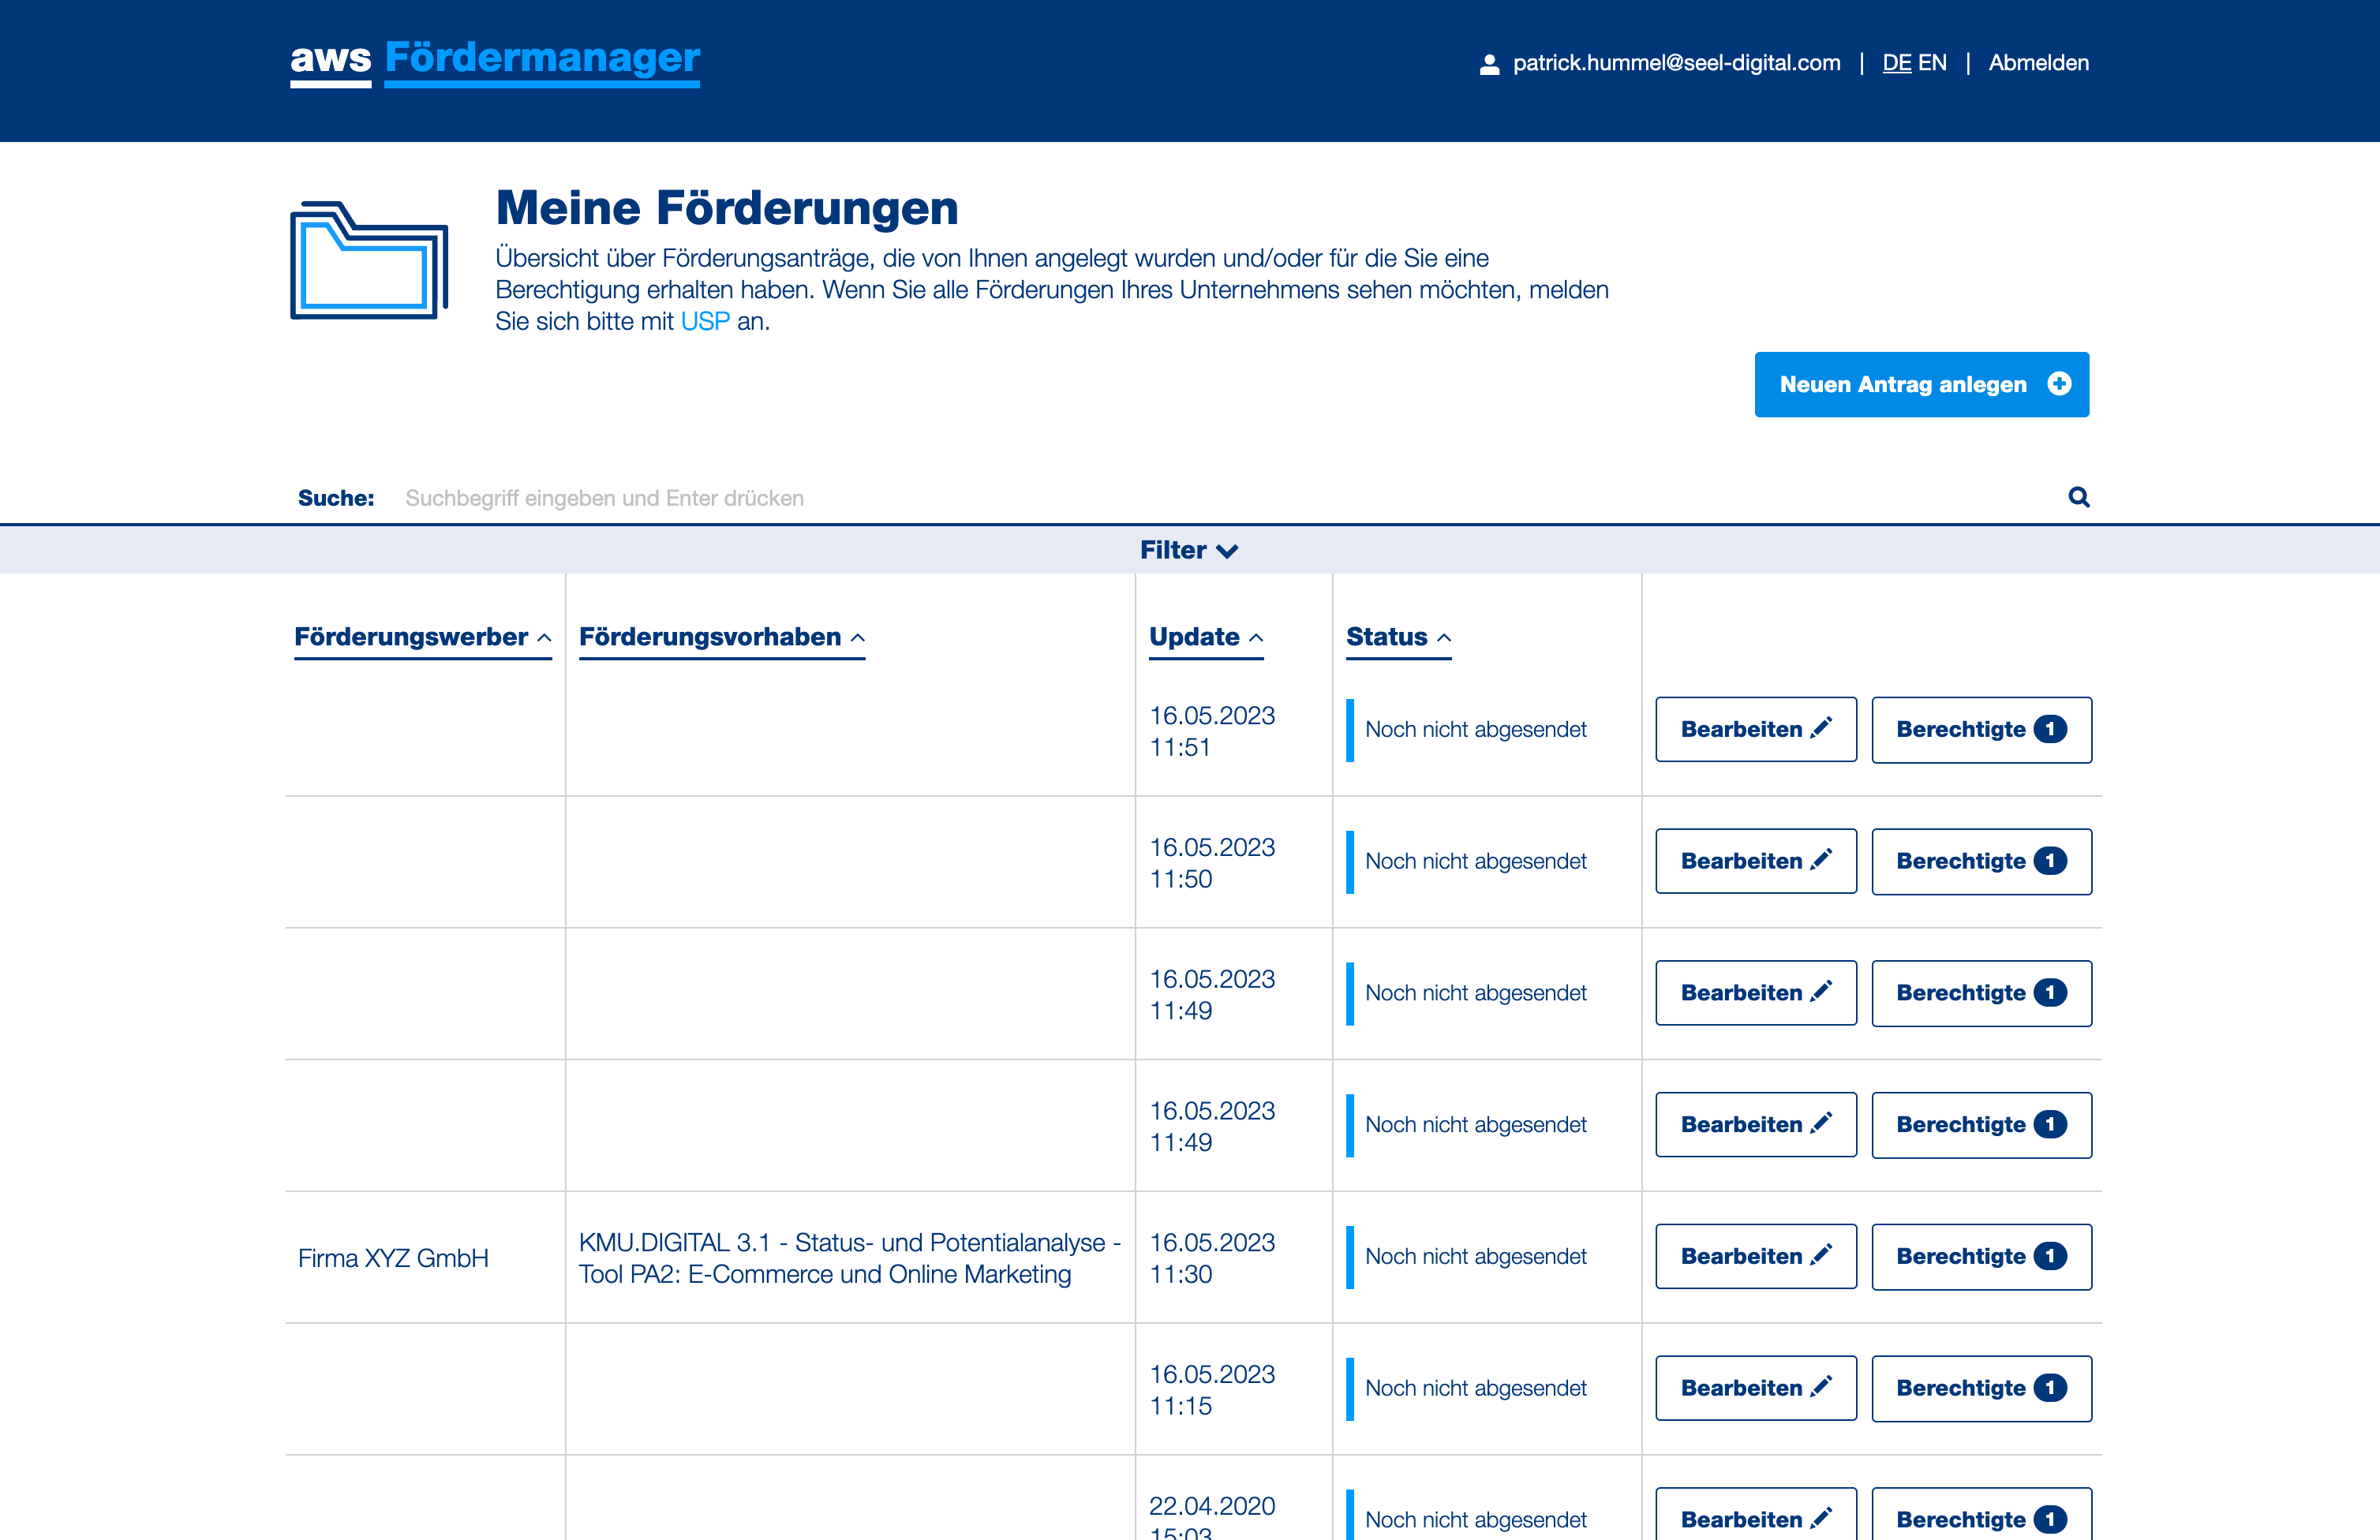Click the 16.05.2023 11:50 update date
Screen dimensions: 2380x1540
(x=1212, y=863)
